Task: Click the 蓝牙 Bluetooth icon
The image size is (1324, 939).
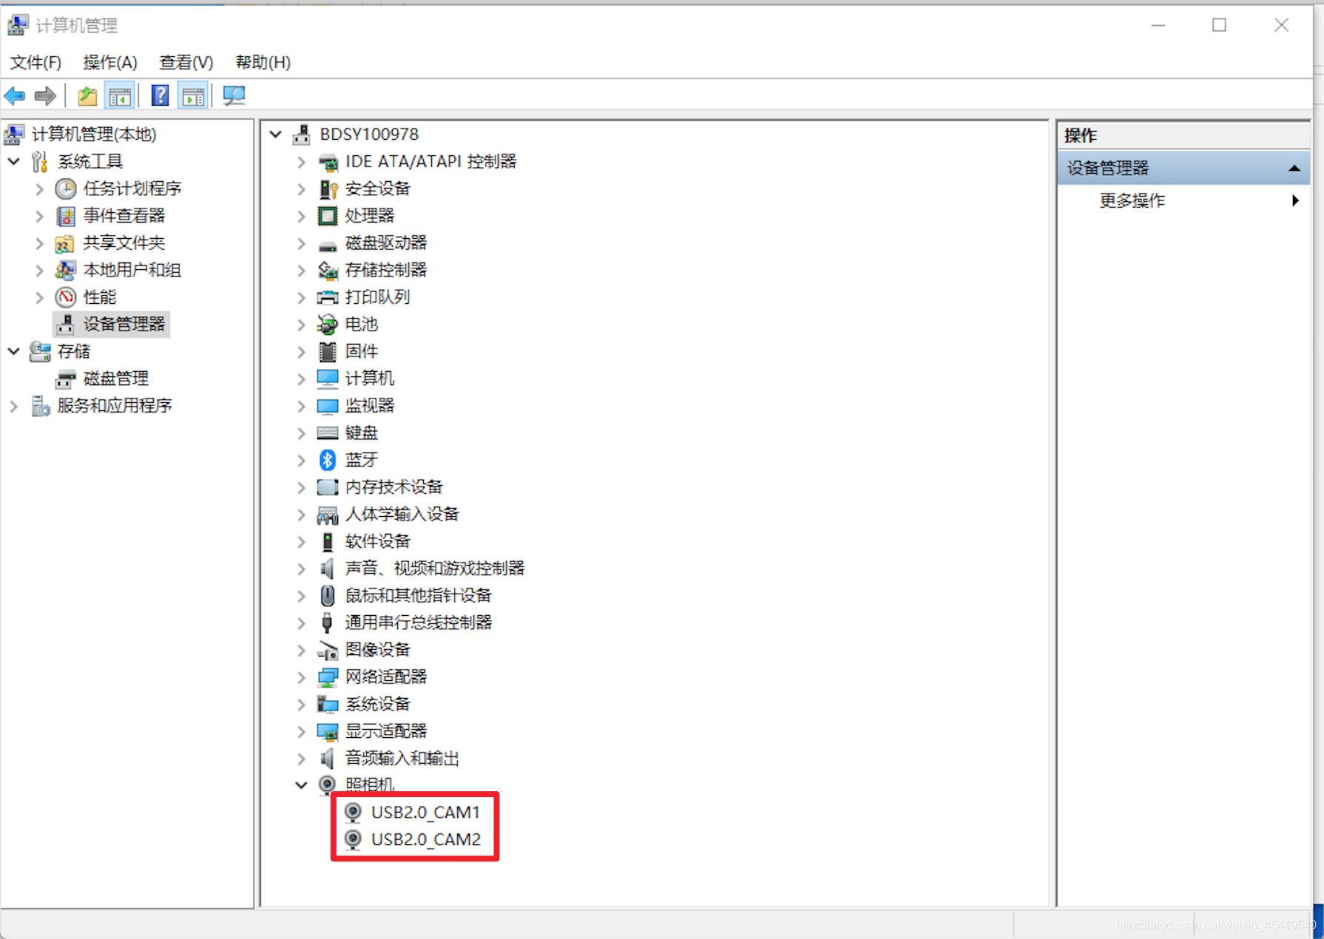Action: [328, 460]
